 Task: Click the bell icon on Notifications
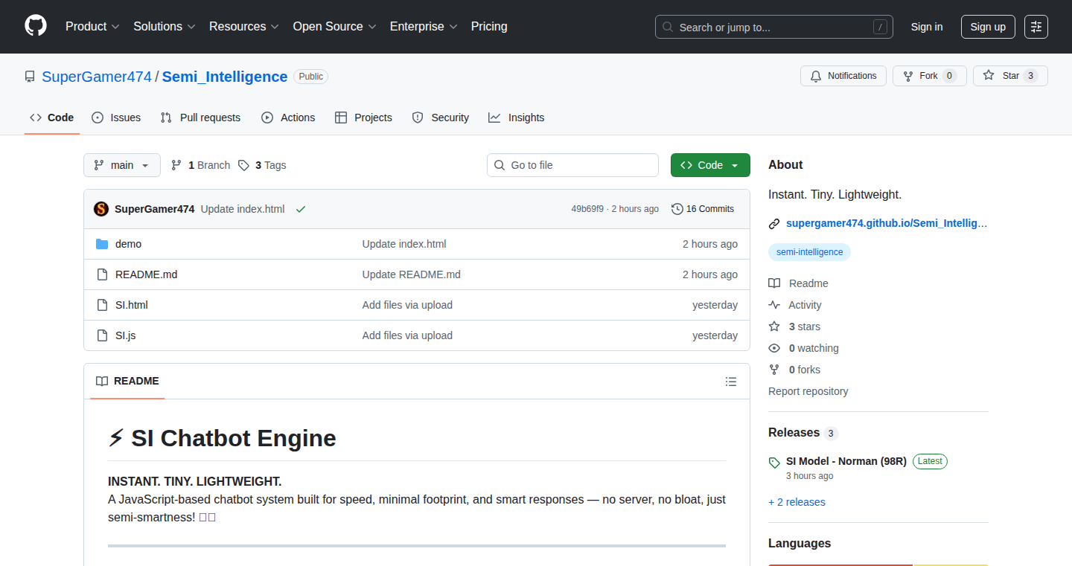[816, 76]
